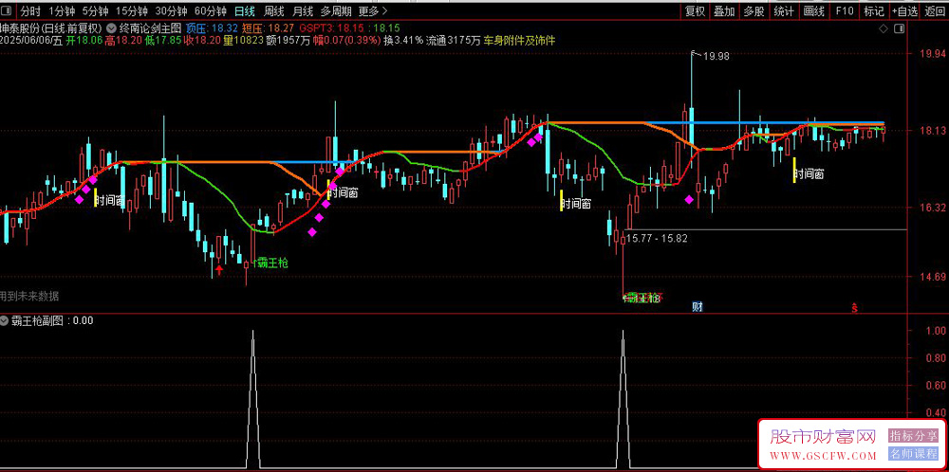Click the 名师课程 banner link

(x=913, y=454)
